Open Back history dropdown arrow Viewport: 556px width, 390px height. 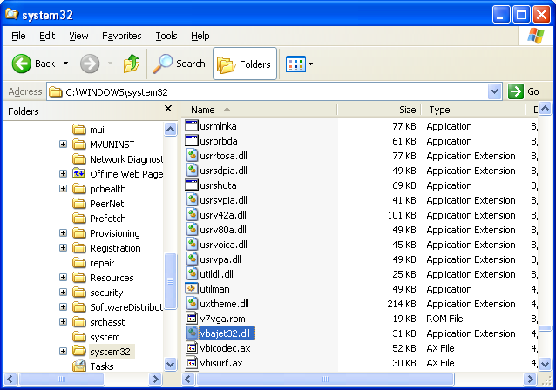pos(65,64)
